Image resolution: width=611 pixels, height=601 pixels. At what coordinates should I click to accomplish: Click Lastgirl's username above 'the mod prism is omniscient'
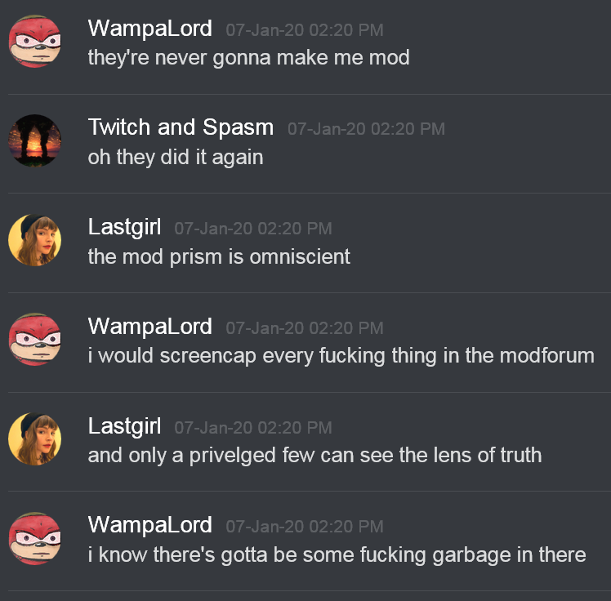click(x=124, y=227)
